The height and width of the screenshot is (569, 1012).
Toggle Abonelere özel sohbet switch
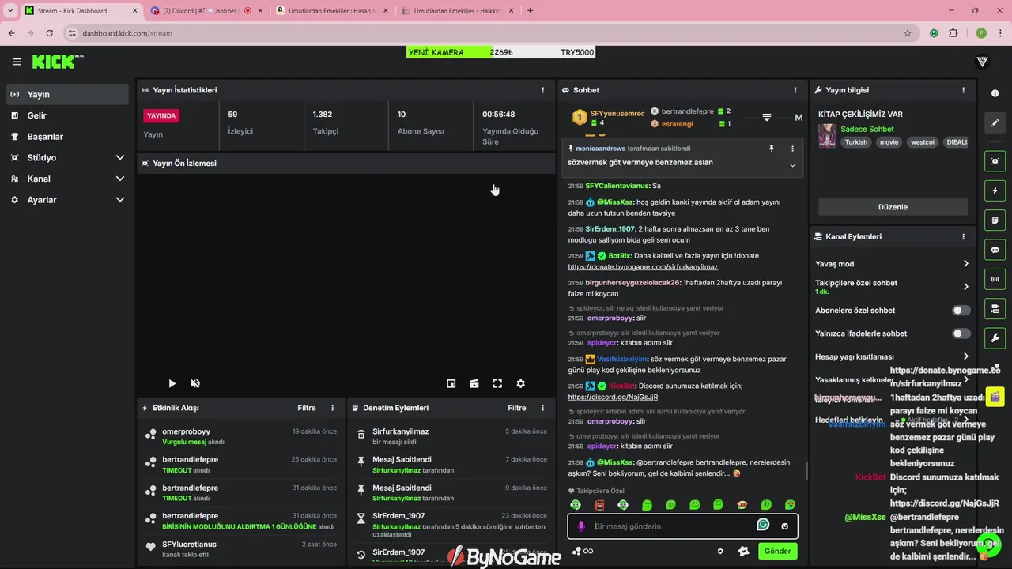pos(961,311)
